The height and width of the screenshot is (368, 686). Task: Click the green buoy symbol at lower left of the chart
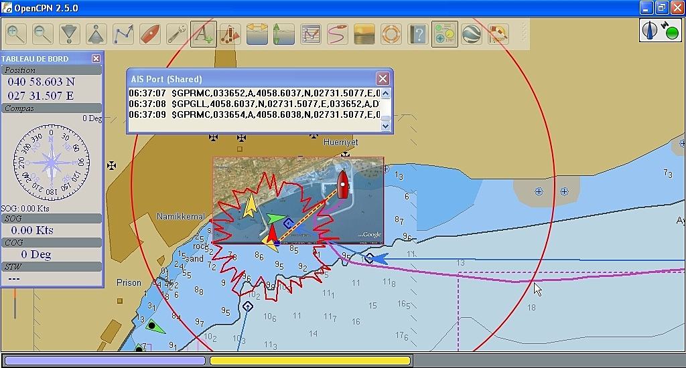coord(154,326)
